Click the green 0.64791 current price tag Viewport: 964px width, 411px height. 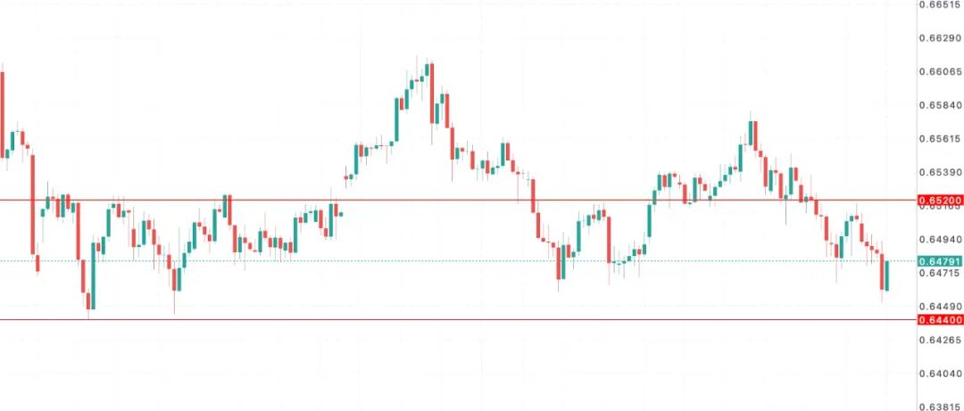pyautogui.click(x=939, y=261)
